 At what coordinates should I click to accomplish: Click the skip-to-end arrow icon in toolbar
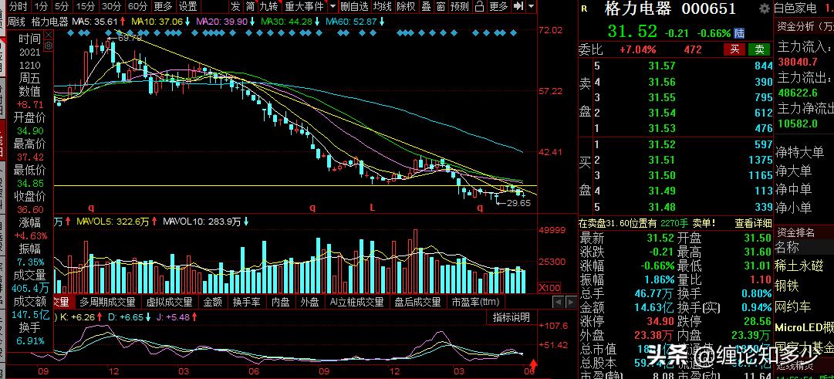click(519, 6)
